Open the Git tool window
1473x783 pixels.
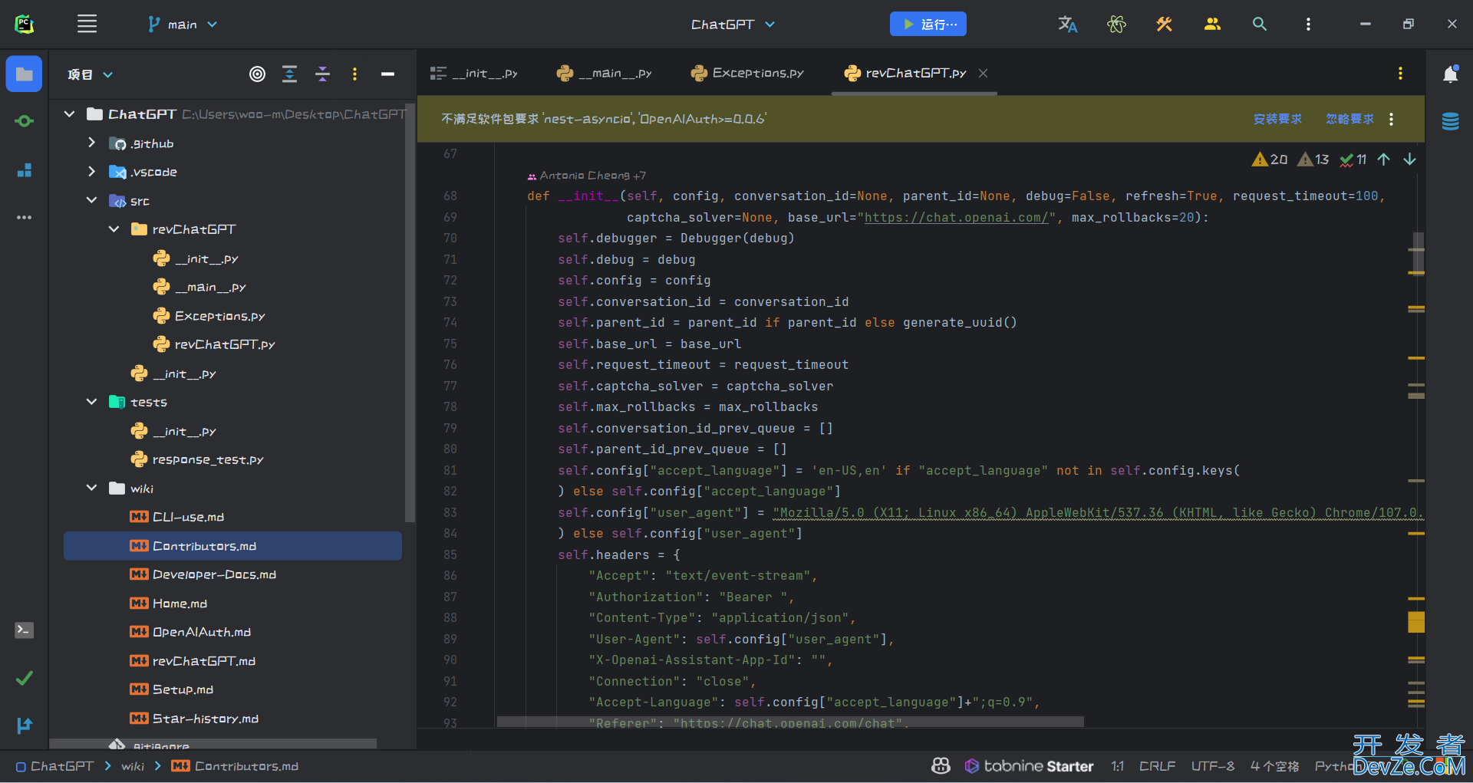(24, 725)
